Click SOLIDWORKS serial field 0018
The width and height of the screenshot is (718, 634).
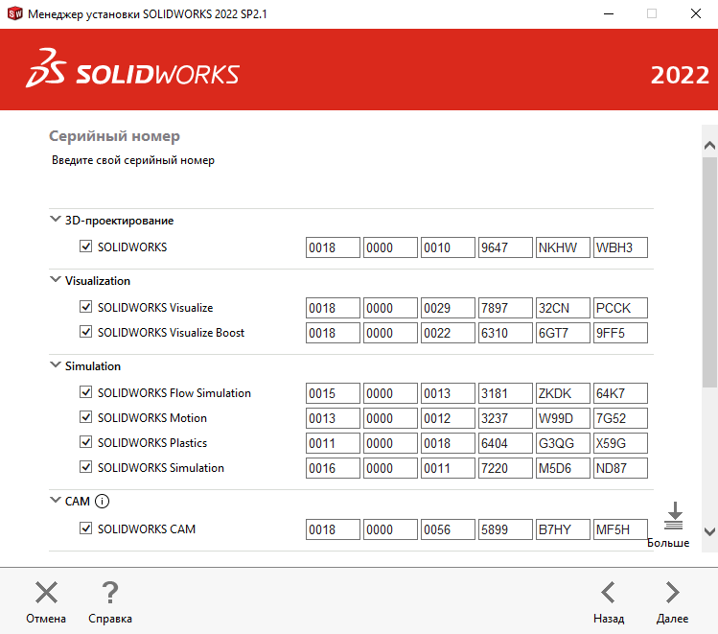point(333,247)
